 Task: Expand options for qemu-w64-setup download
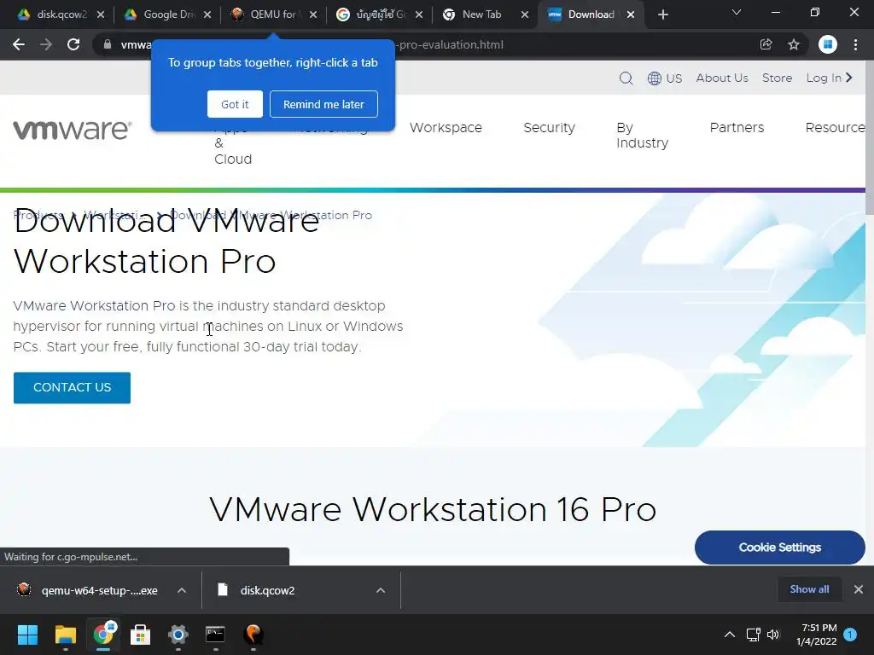[x=182, y=590]
